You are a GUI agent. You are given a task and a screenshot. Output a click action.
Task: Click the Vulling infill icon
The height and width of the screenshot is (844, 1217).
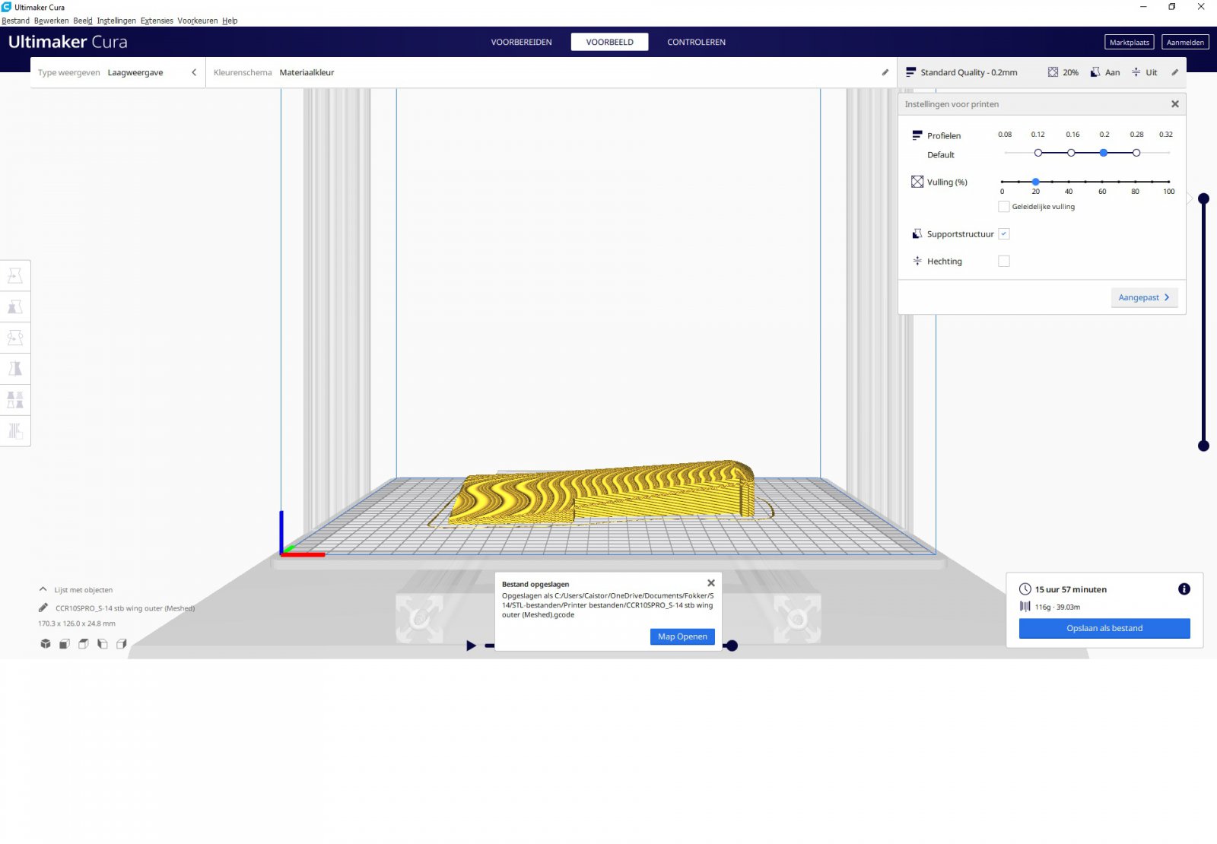(x=917, y=182)
